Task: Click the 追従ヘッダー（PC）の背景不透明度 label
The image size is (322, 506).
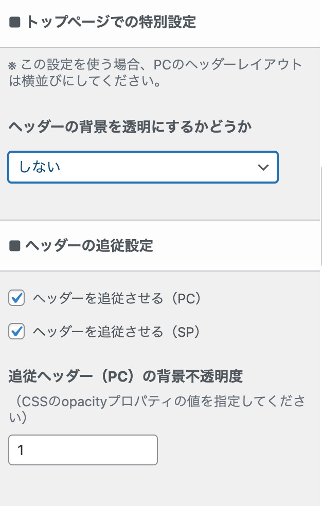Action: pyautogui.click(x=125, y=376)
